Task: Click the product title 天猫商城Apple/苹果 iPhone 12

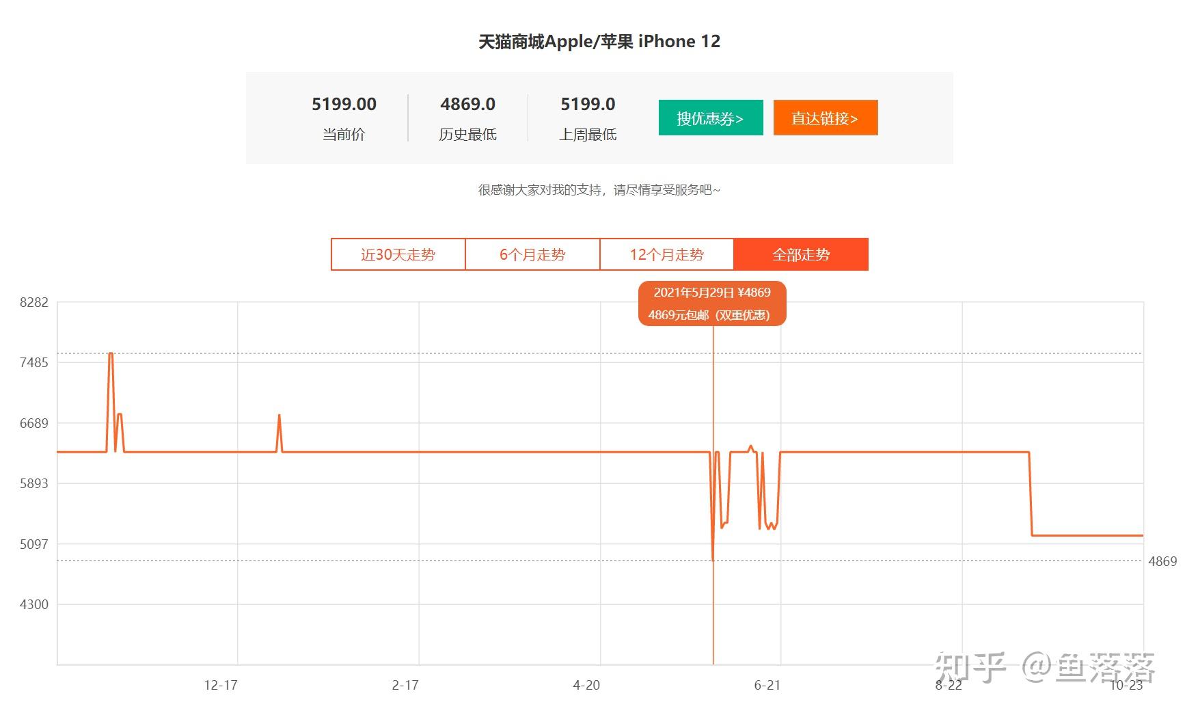Action: 599,42
